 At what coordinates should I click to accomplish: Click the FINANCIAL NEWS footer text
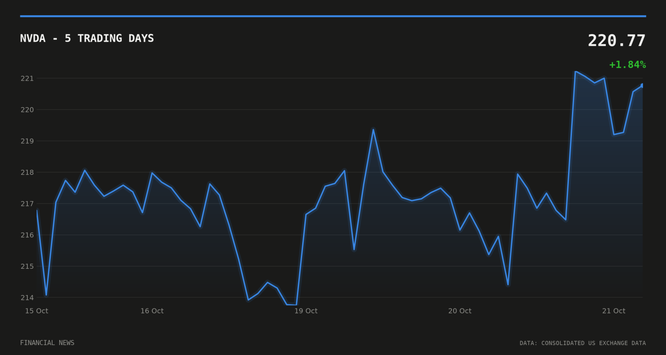point(47,343)
